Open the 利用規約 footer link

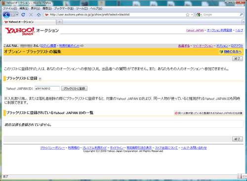click(x=74, y=148)
